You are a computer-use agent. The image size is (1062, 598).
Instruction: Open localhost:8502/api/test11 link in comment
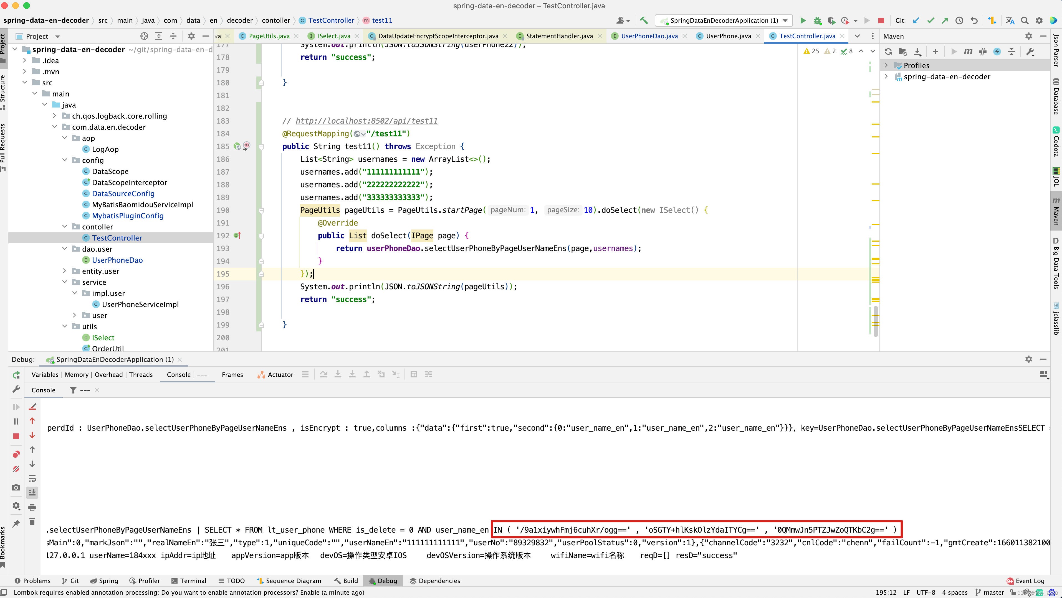point(366,121)
